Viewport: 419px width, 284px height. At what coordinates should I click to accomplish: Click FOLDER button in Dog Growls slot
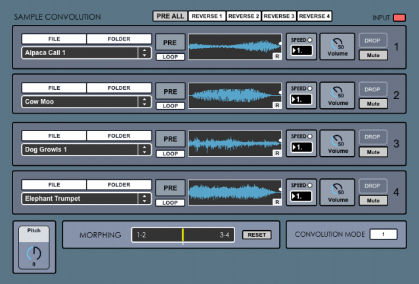coord(119,136)
